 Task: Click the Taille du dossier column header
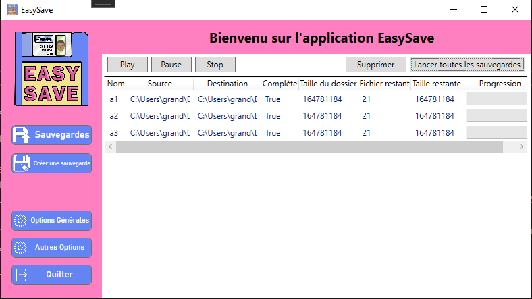(327, 84)
